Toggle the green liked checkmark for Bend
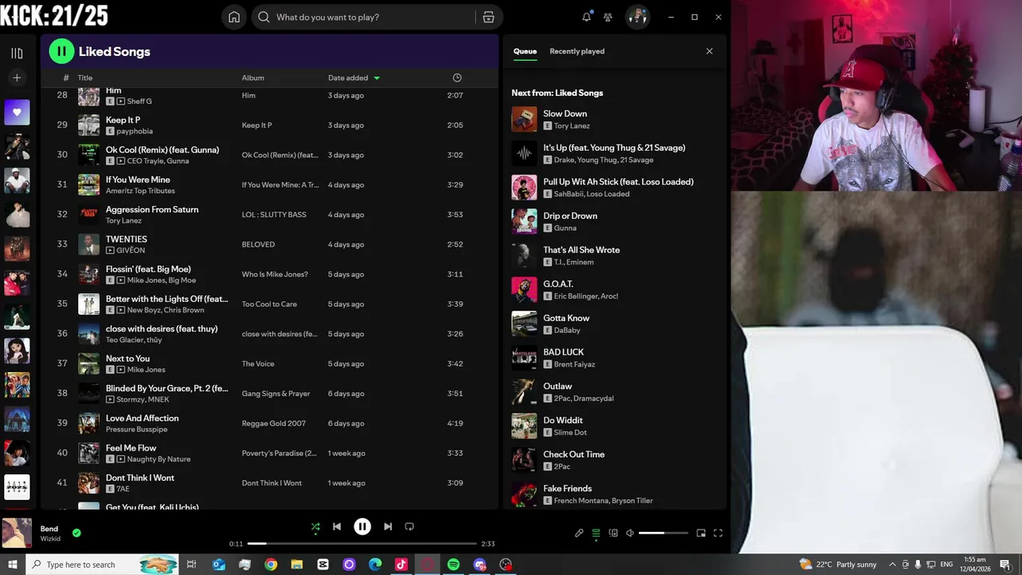This screenshot has height=575, width=1022. click(77, 533)
